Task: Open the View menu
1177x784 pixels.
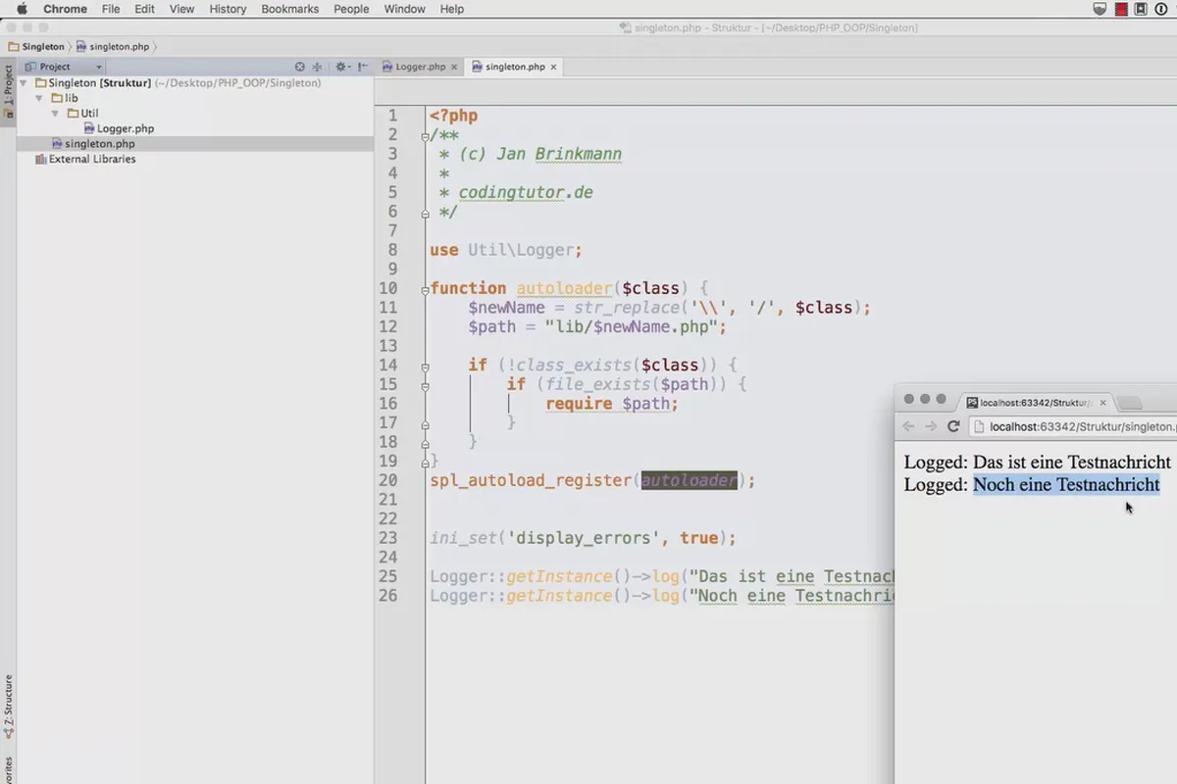Action: (181, 9)
